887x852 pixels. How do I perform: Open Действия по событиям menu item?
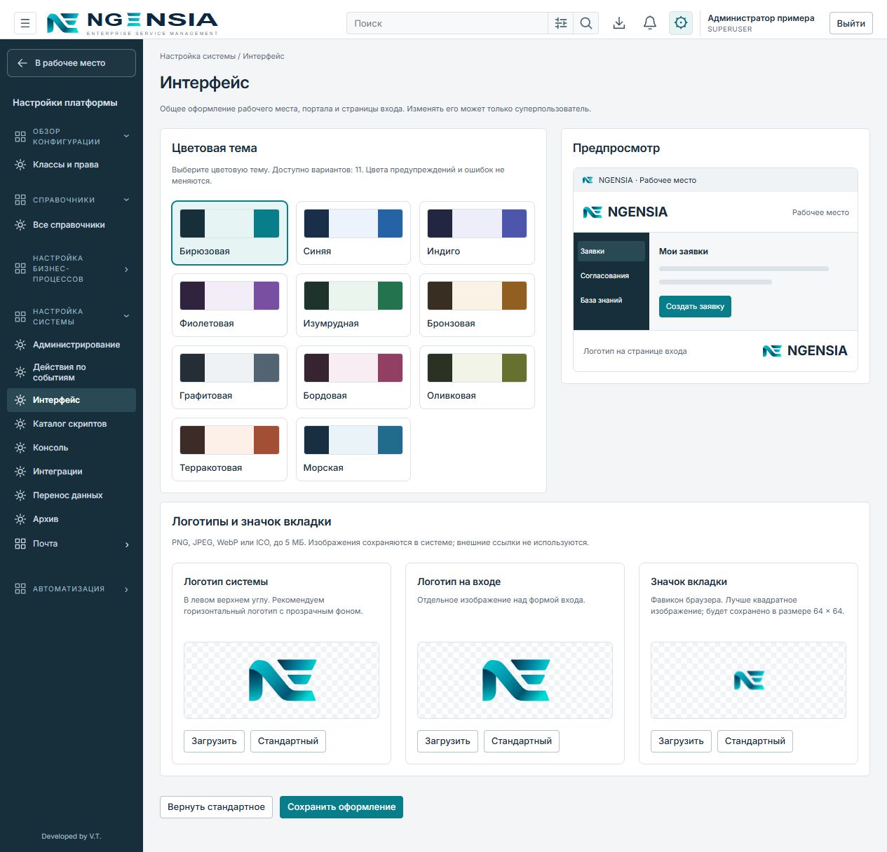point(72,372)
